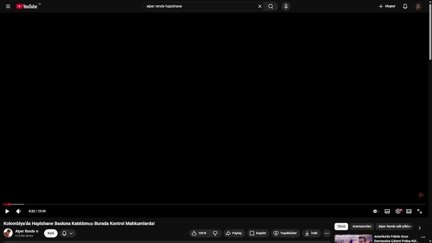The height and width of the screenshot is (243, 432).
Task: Open Amerika'da Polisle Gece Devriyesine title
Action: click(396, 239)
